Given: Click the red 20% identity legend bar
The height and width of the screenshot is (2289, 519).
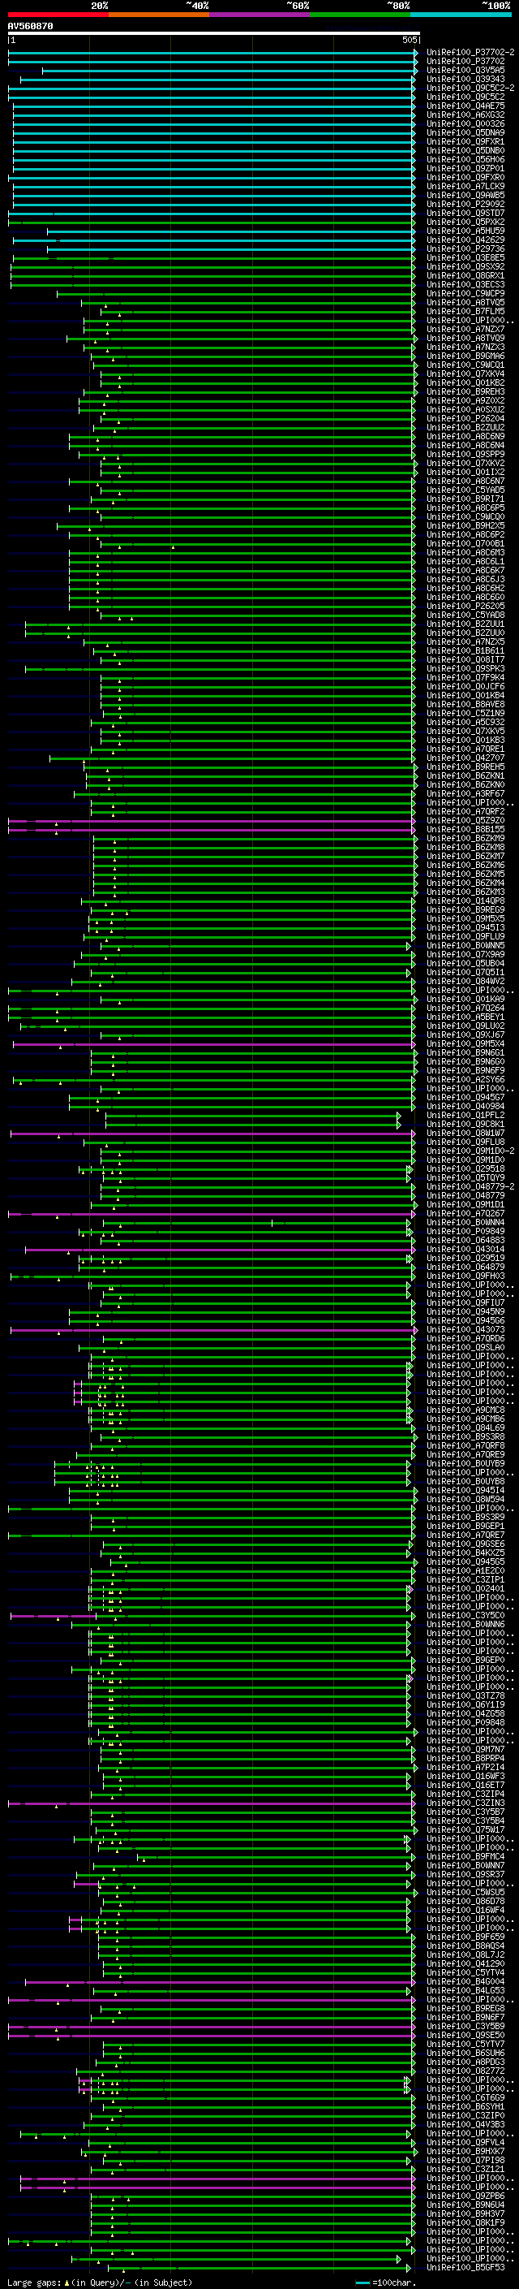Looking at the screenshot, I should (x=58, y=15).
